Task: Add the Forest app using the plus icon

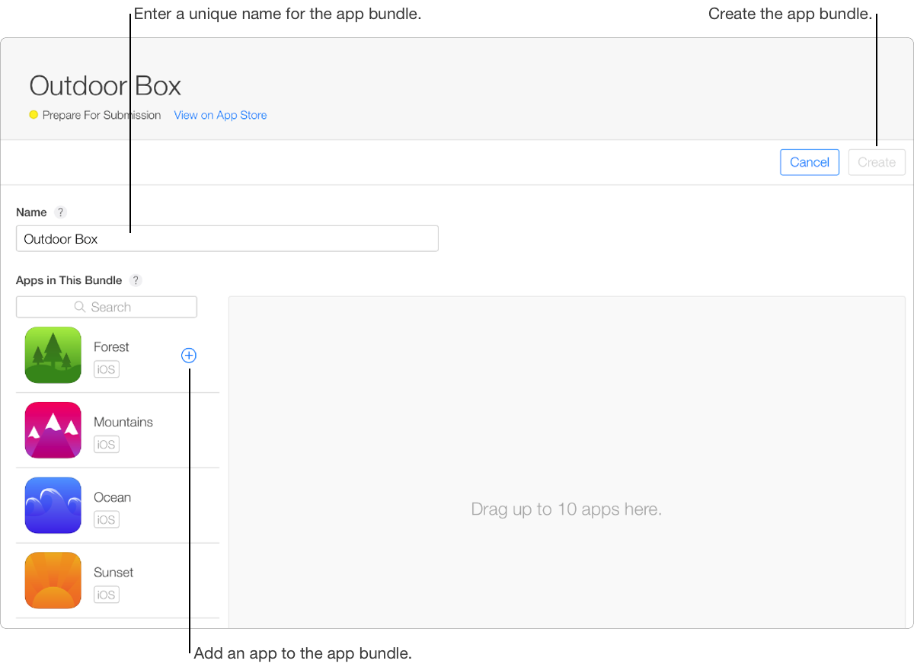Action: click(x=188, y=355)
